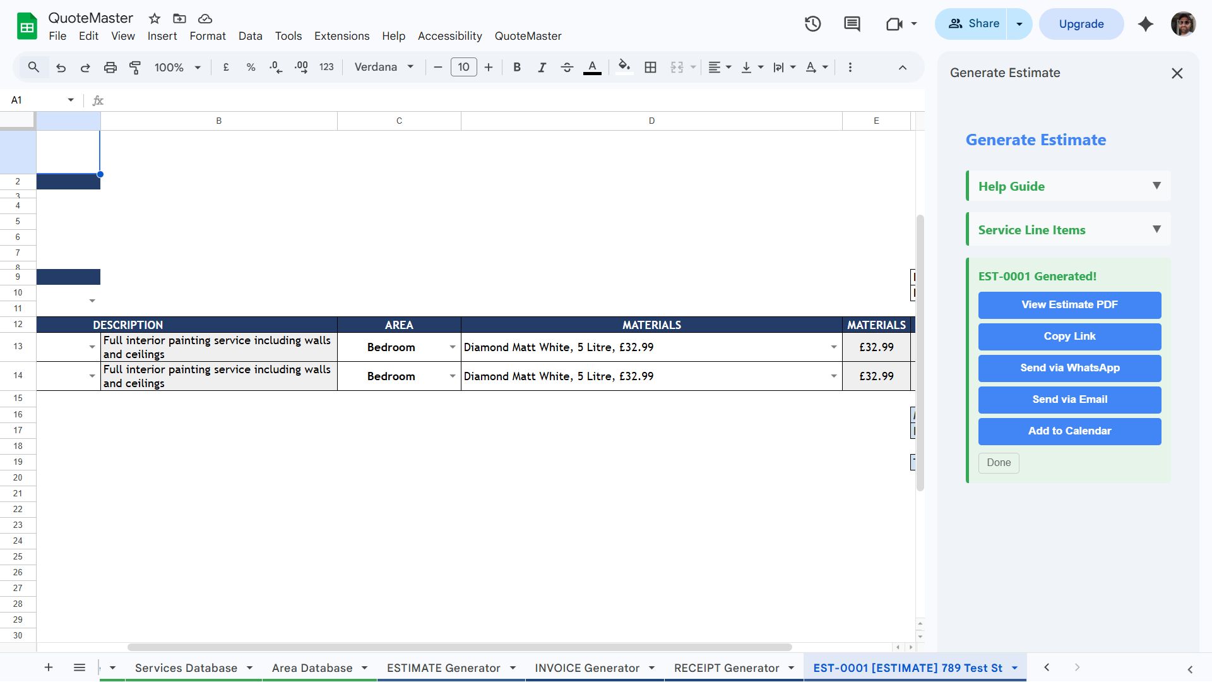1212x682 pixels.
Task: Apply currency format with £ icon
Action: (226, 67)
